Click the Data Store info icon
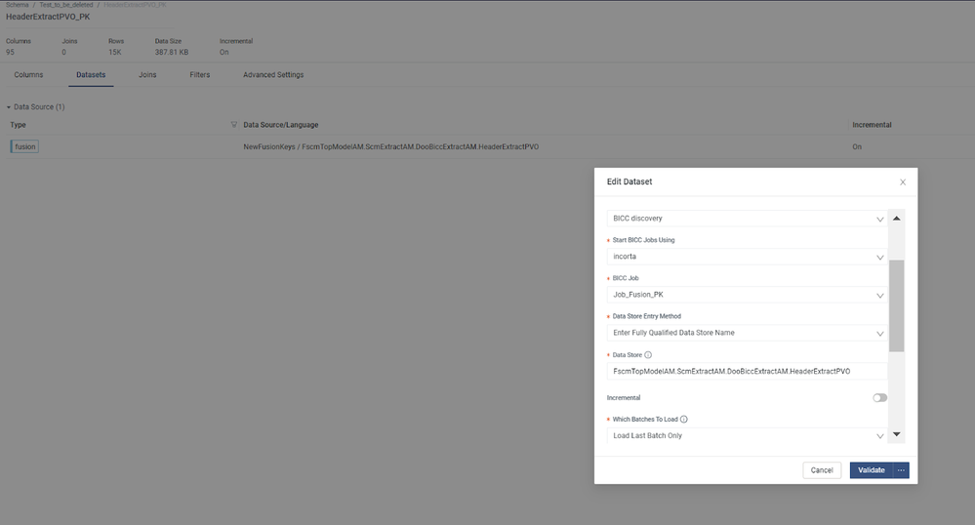Screen dimensions: 975x525 pyautogui.click(x=648, y=355)
